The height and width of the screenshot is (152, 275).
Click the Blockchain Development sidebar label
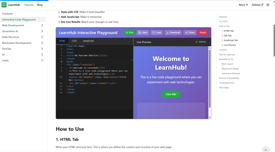pos(17,43)
